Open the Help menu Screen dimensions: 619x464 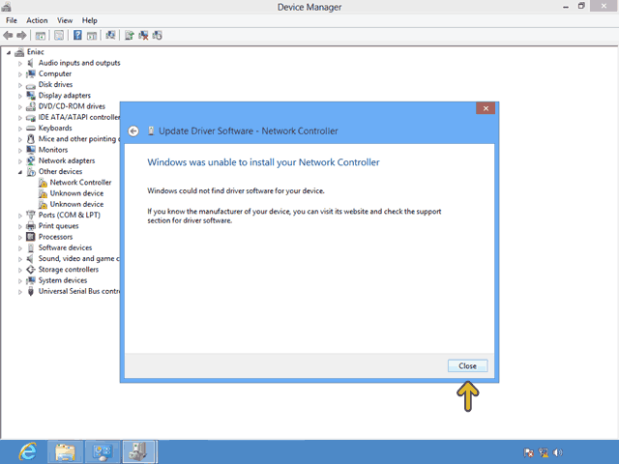pos(90,20)
